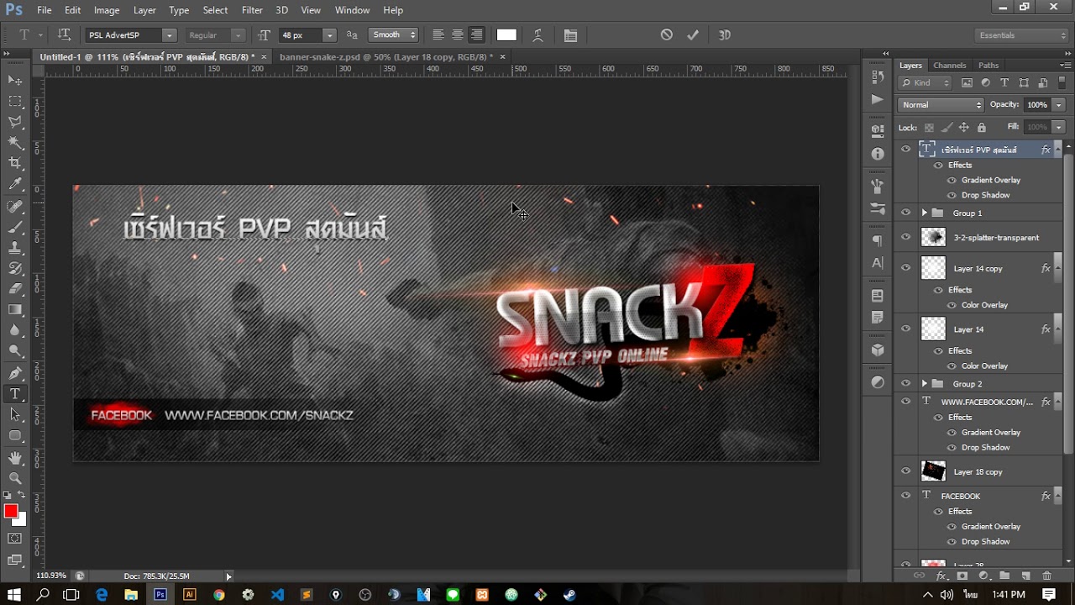Open the Layer menu
The height and width of the screenshot is (605, 1075).
(144, 10)
